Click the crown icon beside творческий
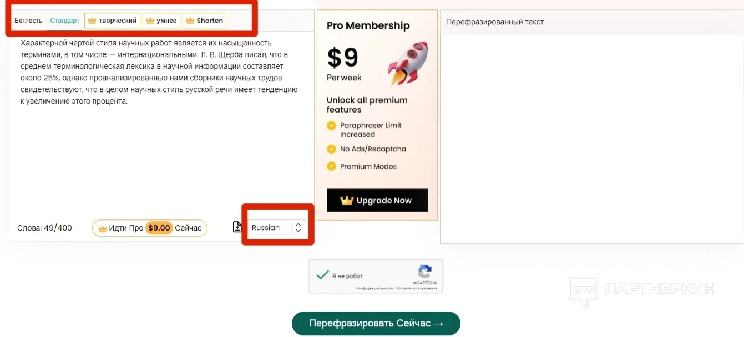 click(x=92, y=21)
